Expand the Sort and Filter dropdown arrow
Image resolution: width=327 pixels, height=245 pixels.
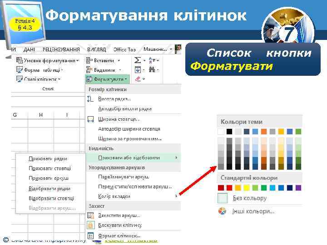pos(158,60)
